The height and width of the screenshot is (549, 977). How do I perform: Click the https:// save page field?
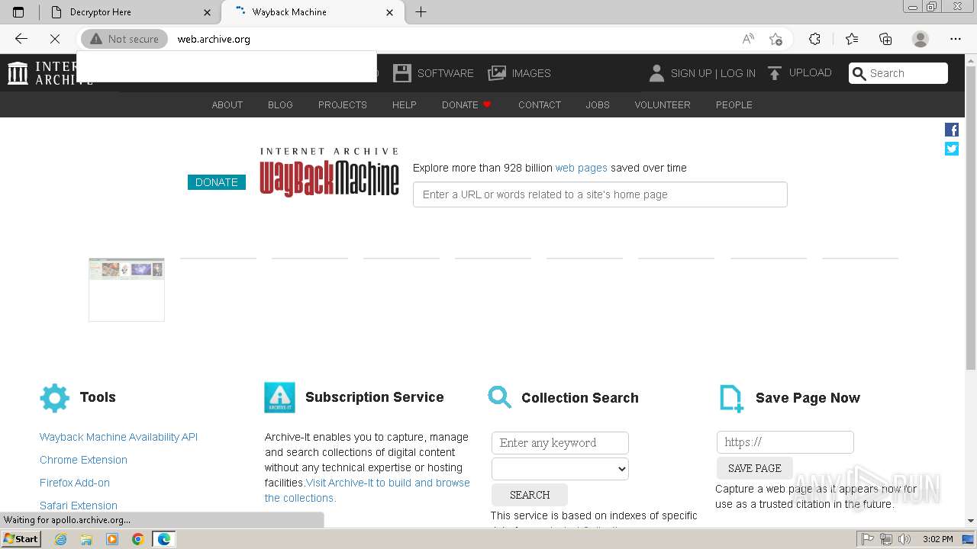coord(785,442)
